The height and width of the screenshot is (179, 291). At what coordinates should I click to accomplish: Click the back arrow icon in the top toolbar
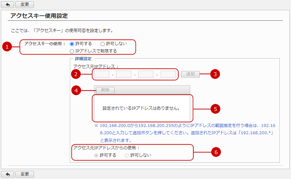(7, 5)
